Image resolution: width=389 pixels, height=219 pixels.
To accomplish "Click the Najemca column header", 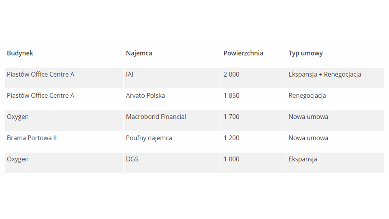I will [139, 53].
